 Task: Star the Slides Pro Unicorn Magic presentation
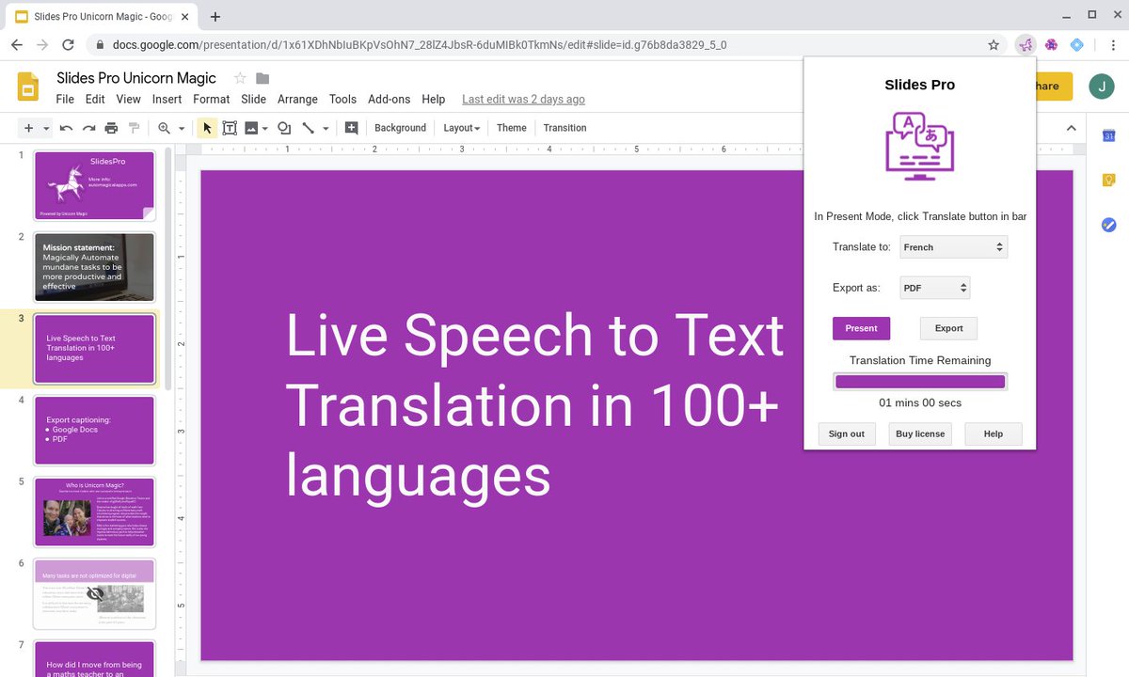pyautogui.click(x=240, y=78)
